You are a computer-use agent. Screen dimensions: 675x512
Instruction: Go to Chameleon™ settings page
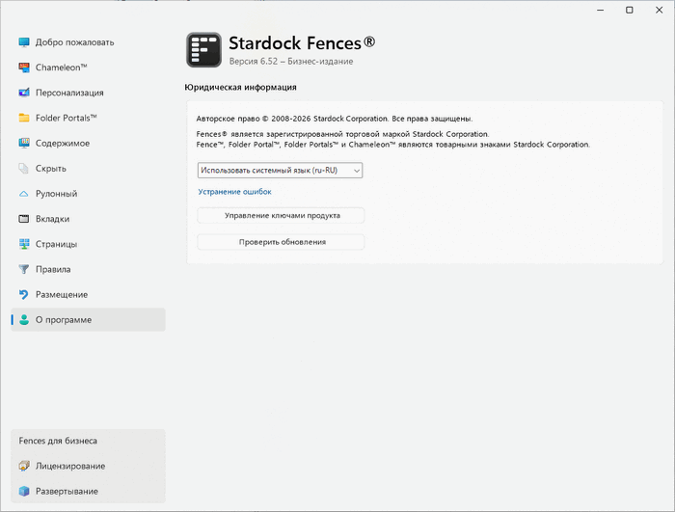89,67
